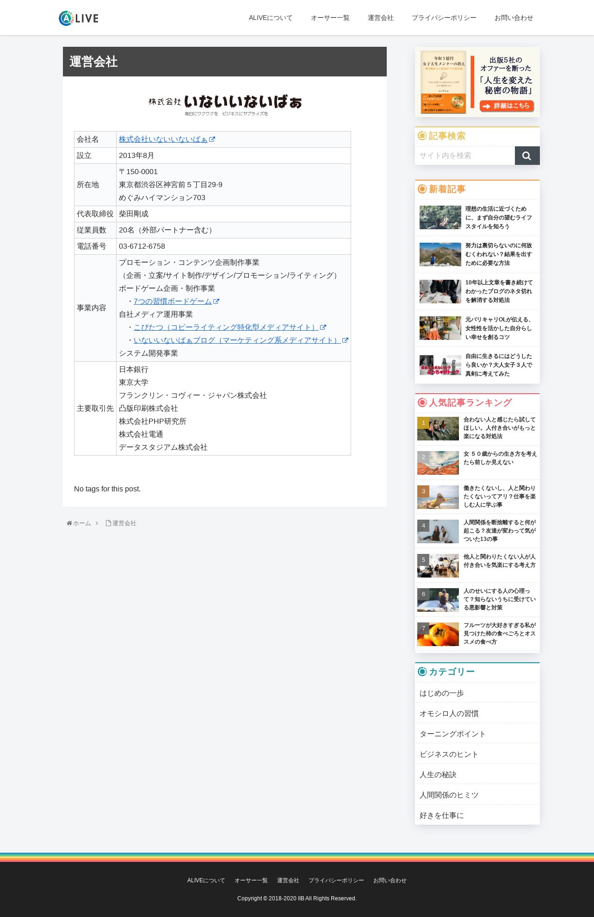The height and width of the screenshot is (917, 594).
Task: Select category ターニングポイント
Action: tap(477, 734)
